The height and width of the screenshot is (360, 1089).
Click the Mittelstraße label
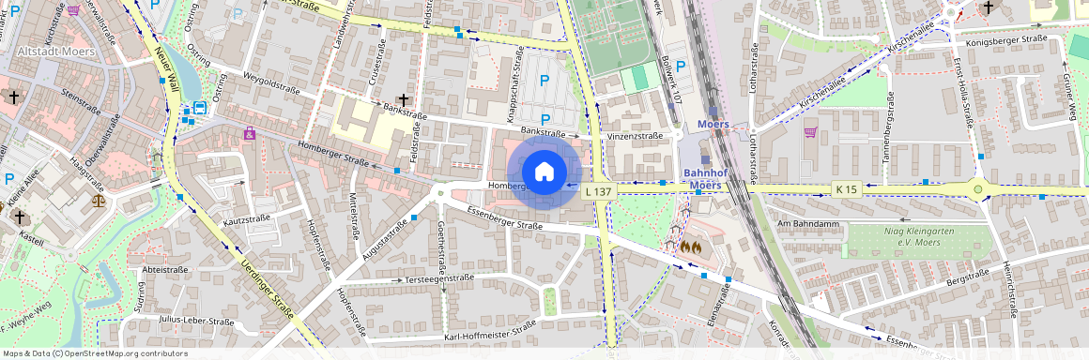click(354, 216)
